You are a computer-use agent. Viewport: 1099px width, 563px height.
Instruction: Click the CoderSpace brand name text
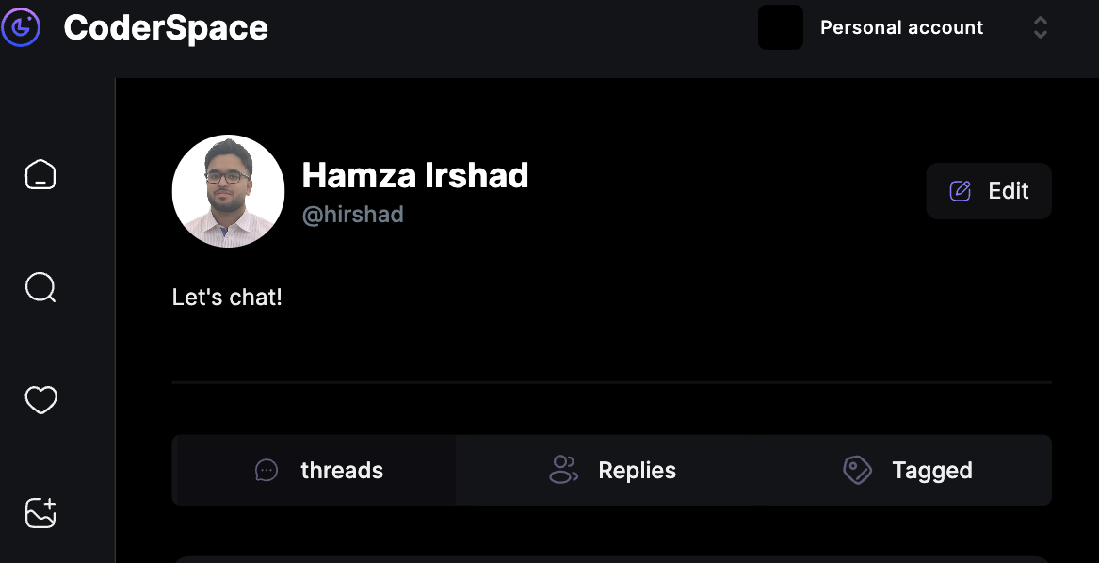[x=166, y=27]
